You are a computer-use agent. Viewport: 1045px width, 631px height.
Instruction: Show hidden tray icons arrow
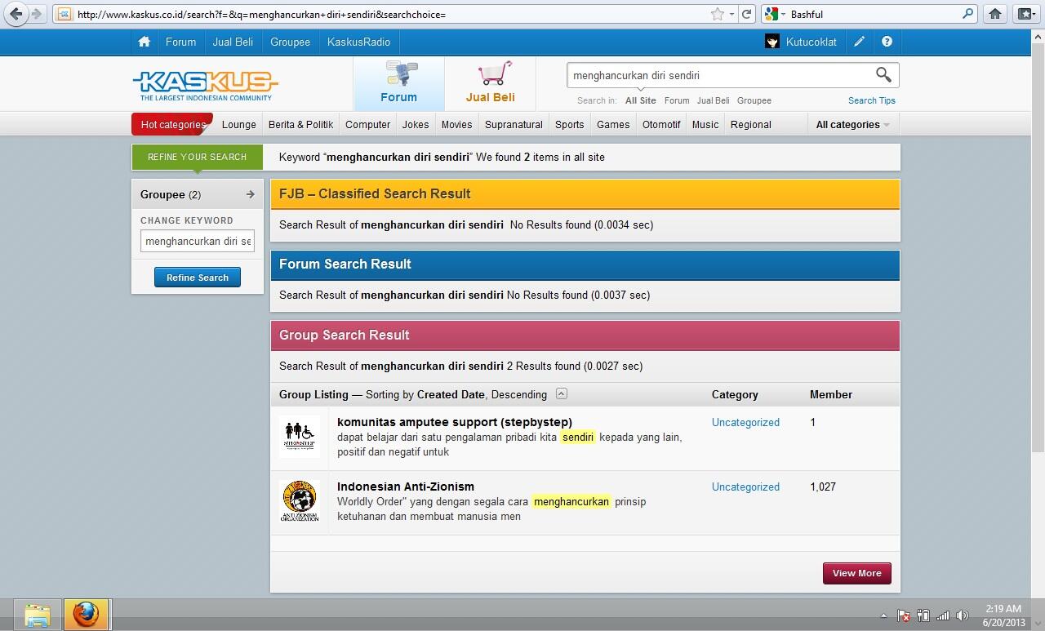pos(883,615)
